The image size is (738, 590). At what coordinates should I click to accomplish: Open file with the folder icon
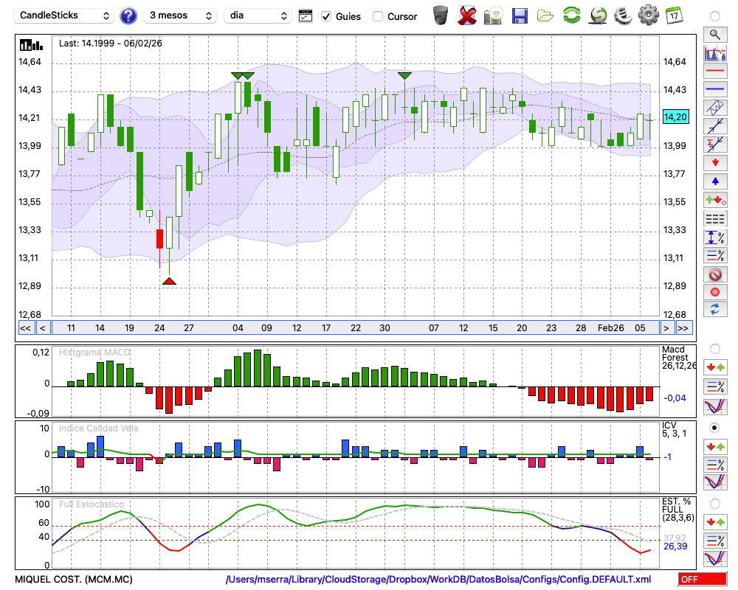tap(545, 16)
